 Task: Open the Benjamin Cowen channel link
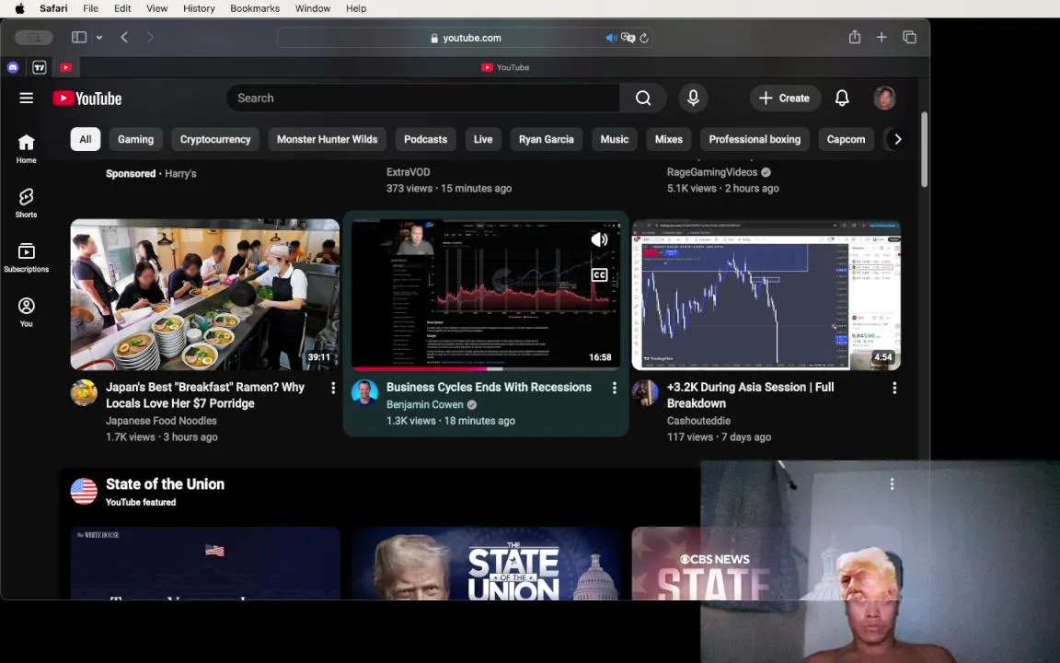pos(424,404)
